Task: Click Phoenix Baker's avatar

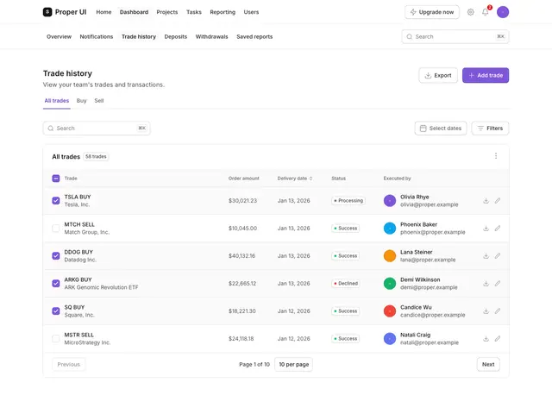Action: pos(389,228)
